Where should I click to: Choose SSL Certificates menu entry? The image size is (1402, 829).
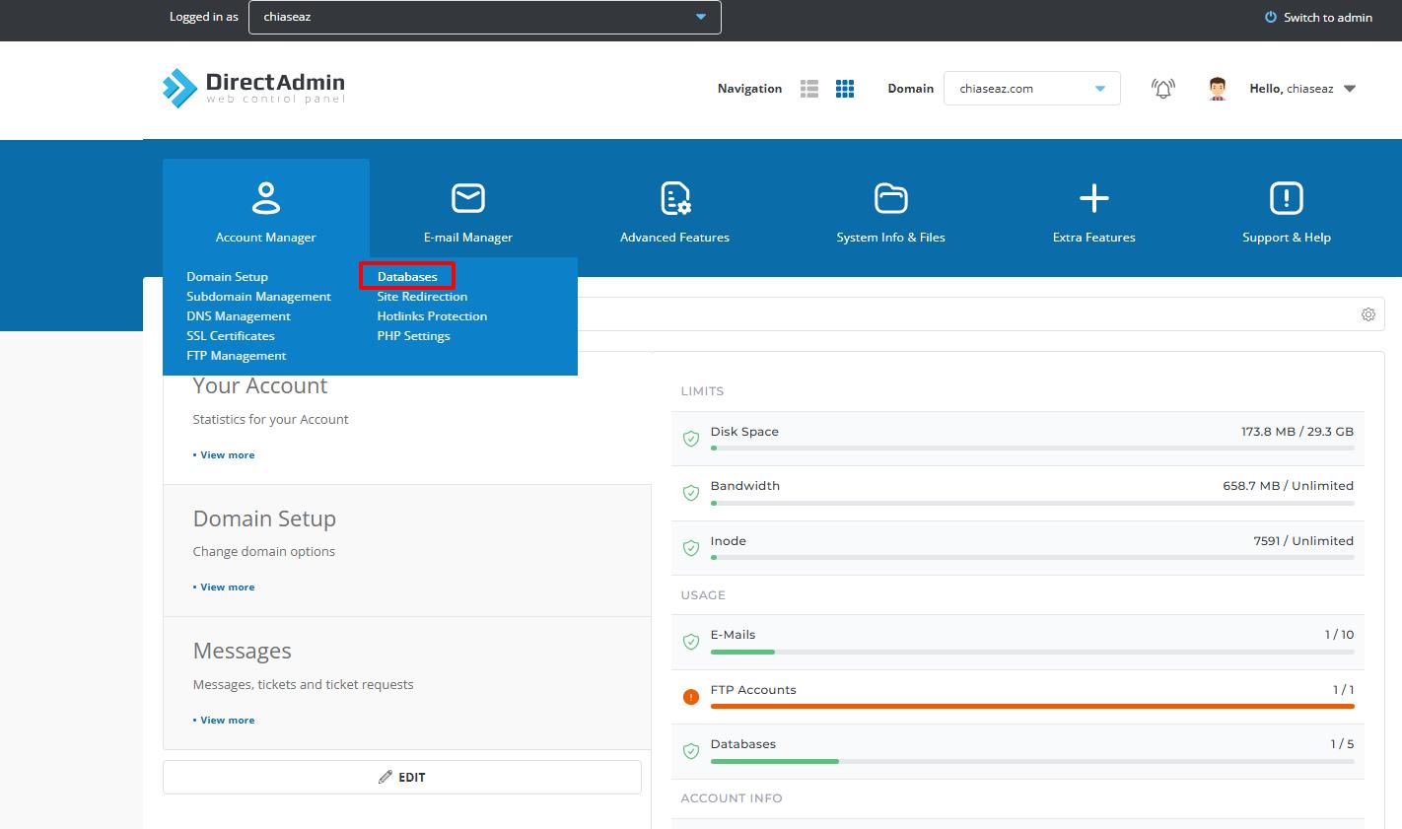coord(231,336)
